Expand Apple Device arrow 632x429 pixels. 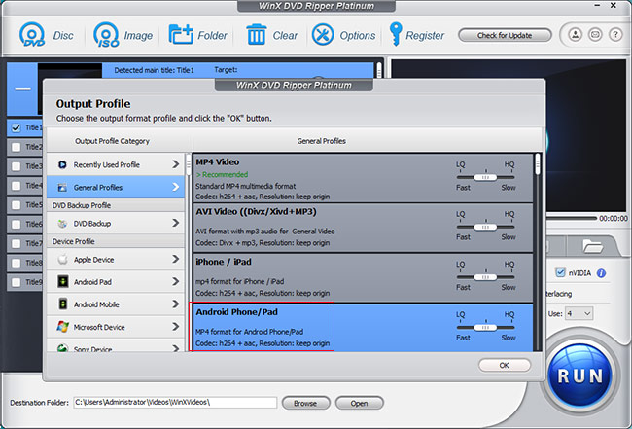coord(175,259)
